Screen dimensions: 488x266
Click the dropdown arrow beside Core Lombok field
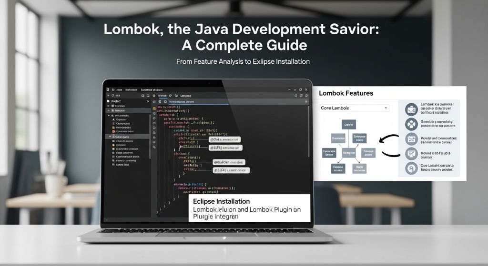(385, 108)
